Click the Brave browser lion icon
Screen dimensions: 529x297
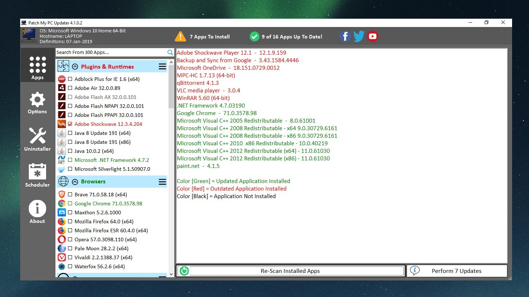62,195
